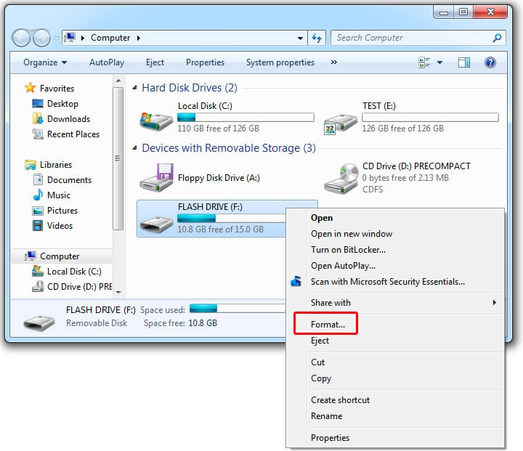Click the Local Disk (C:) drive icon
523x451 pixels.
[156, 118]
